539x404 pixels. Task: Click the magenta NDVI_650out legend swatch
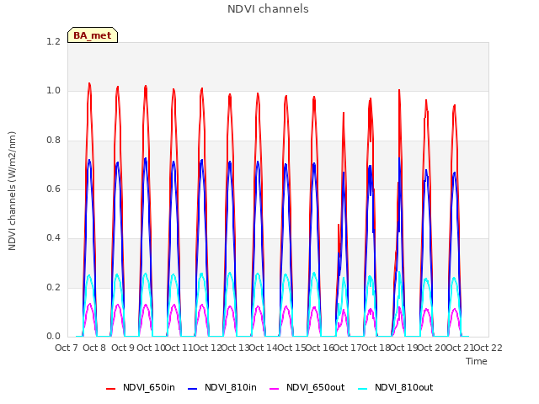(x=275, y=388)
